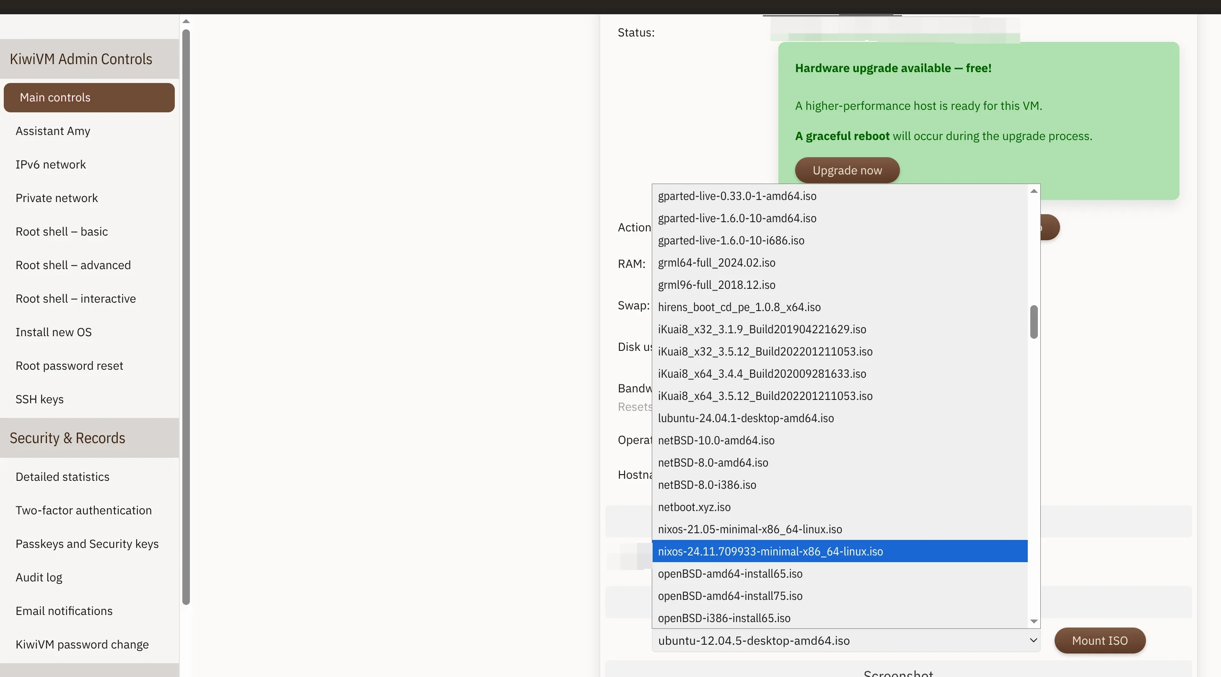Screen dimensions: 1221x677
Task: Go to Install new OS page
Action: tap(54, 332)
